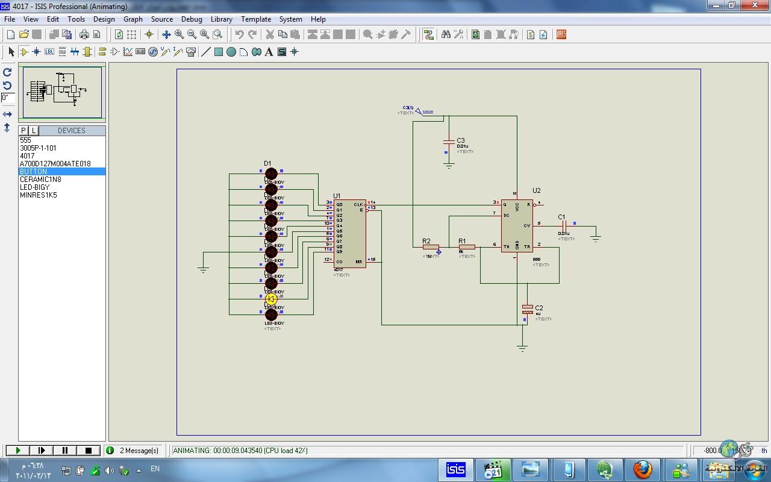This screenshot has height=482, width=771.
Task: Click the P pick devices button
Action: coord(23,131)
